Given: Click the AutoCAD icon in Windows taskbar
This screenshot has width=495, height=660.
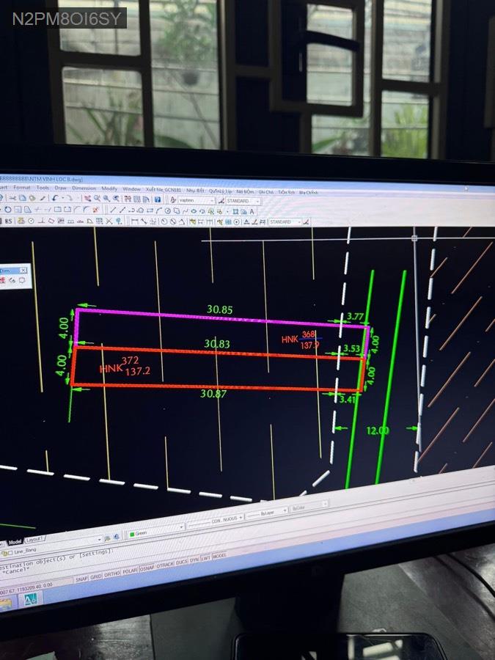Looking at the screenshot, I should [x=32, y=600].
